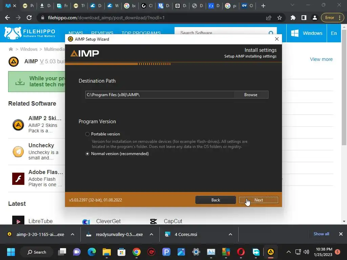Reload the FileHippo page
This screenshot has width=347, height=260.
click(29, 18)
